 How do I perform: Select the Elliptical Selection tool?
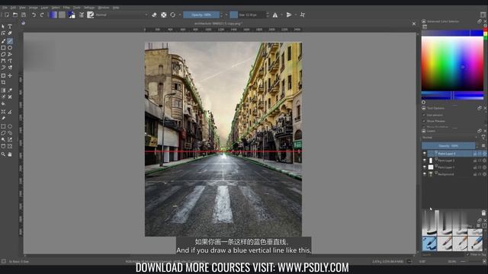pyautogui.click(x=10, y=126)
